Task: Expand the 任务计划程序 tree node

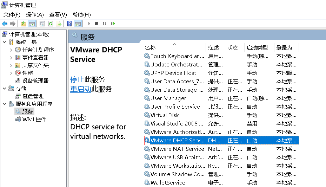Action: point(11,50)
